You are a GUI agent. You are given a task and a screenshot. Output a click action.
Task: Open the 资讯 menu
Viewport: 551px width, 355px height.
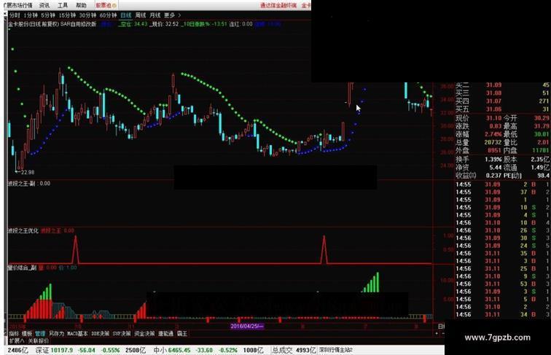pos(44,5)
